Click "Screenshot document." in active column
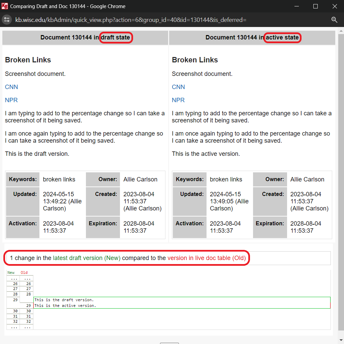The height and width of the screenshot is (344, 344). coord(202,74)
